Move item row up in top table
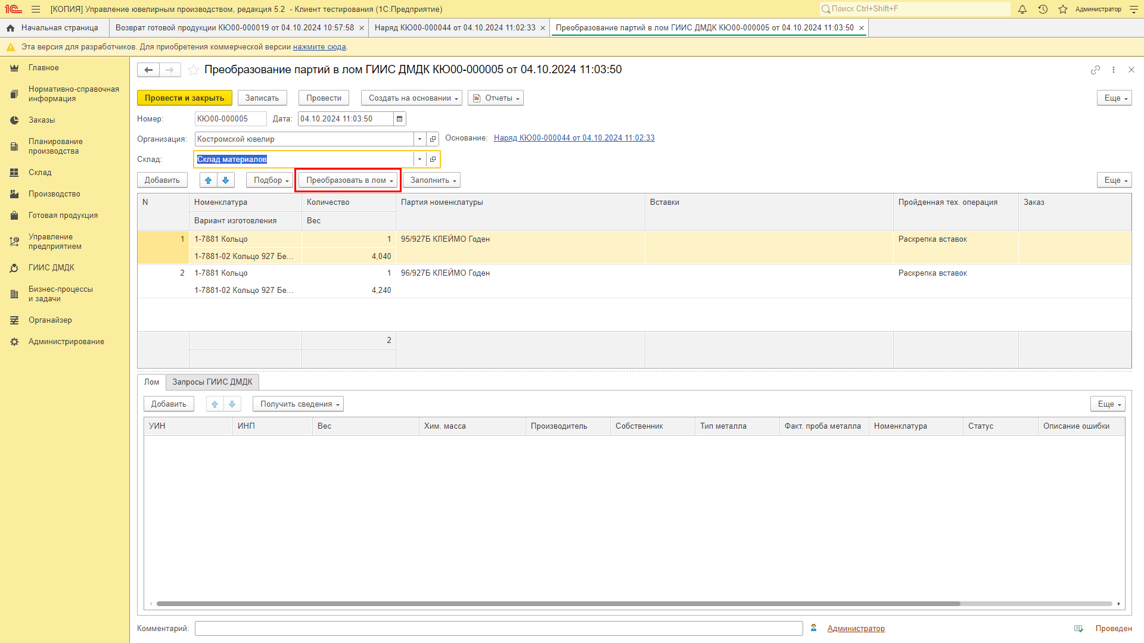Image resolution: width=1144 pixels, height=643 pixels. pos(208,180)
